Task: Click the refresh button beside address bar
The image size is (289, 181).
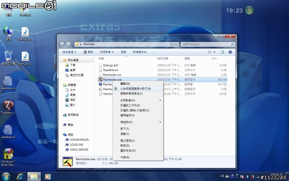Action: click(177, 44)
